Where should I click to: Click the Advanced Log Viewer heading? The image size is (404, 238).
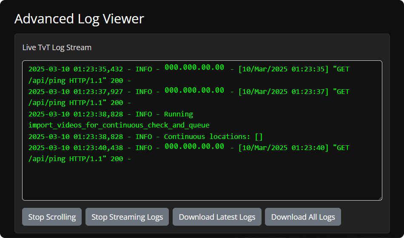[79, 19]
